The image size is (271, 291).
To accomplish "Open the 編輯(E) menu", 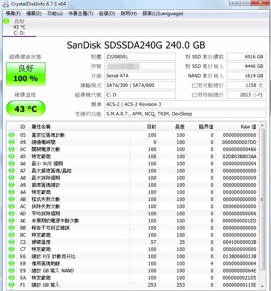I will [34, 13].
